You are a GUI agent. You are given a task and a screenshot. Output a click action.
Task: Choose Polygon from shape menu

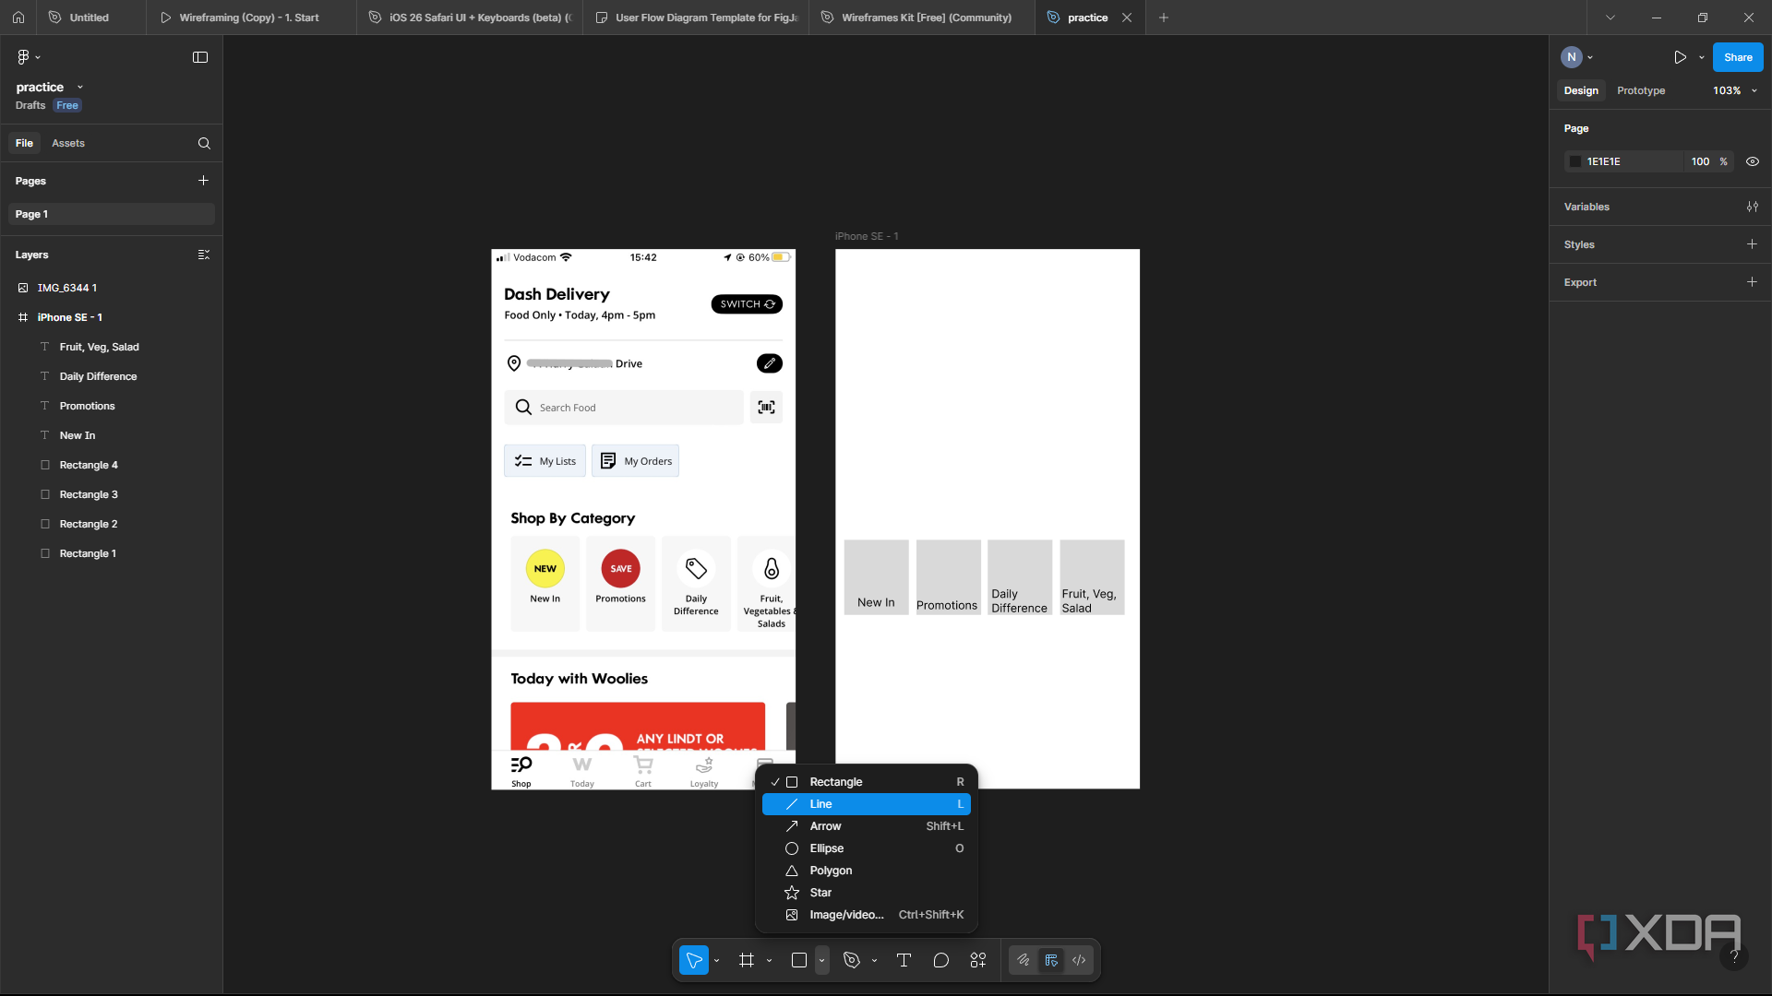pos(866,871)
